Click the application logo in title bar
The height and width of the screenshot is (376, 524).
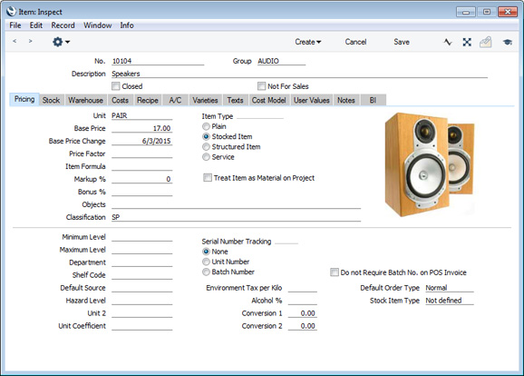pos(11,12)
